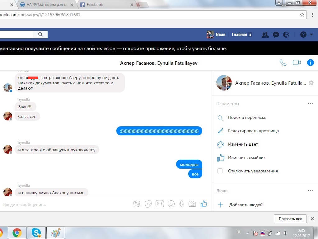This screenshot has width=318, height=239.
Task: Close the downloads bar
Action: pyautogui.click(x=312, y=219)
